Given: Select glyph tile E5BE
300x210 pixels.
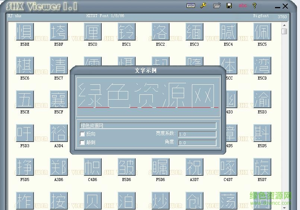Looking at the screenshot, I should pyautogui.click(x=25, y=32).
